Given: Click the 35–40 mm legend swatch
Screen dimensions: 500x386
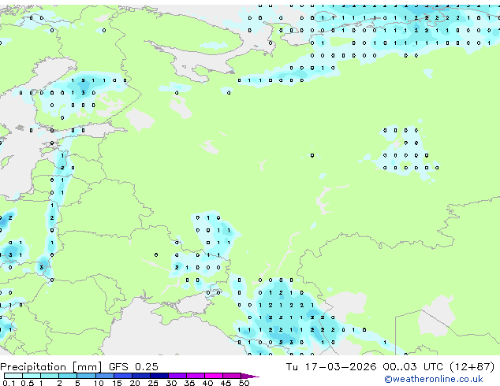Looking at the screenshot, I should coord(195,376).
